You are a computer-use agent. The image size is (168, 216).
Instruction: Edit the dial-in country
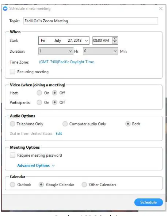point(59,133)
